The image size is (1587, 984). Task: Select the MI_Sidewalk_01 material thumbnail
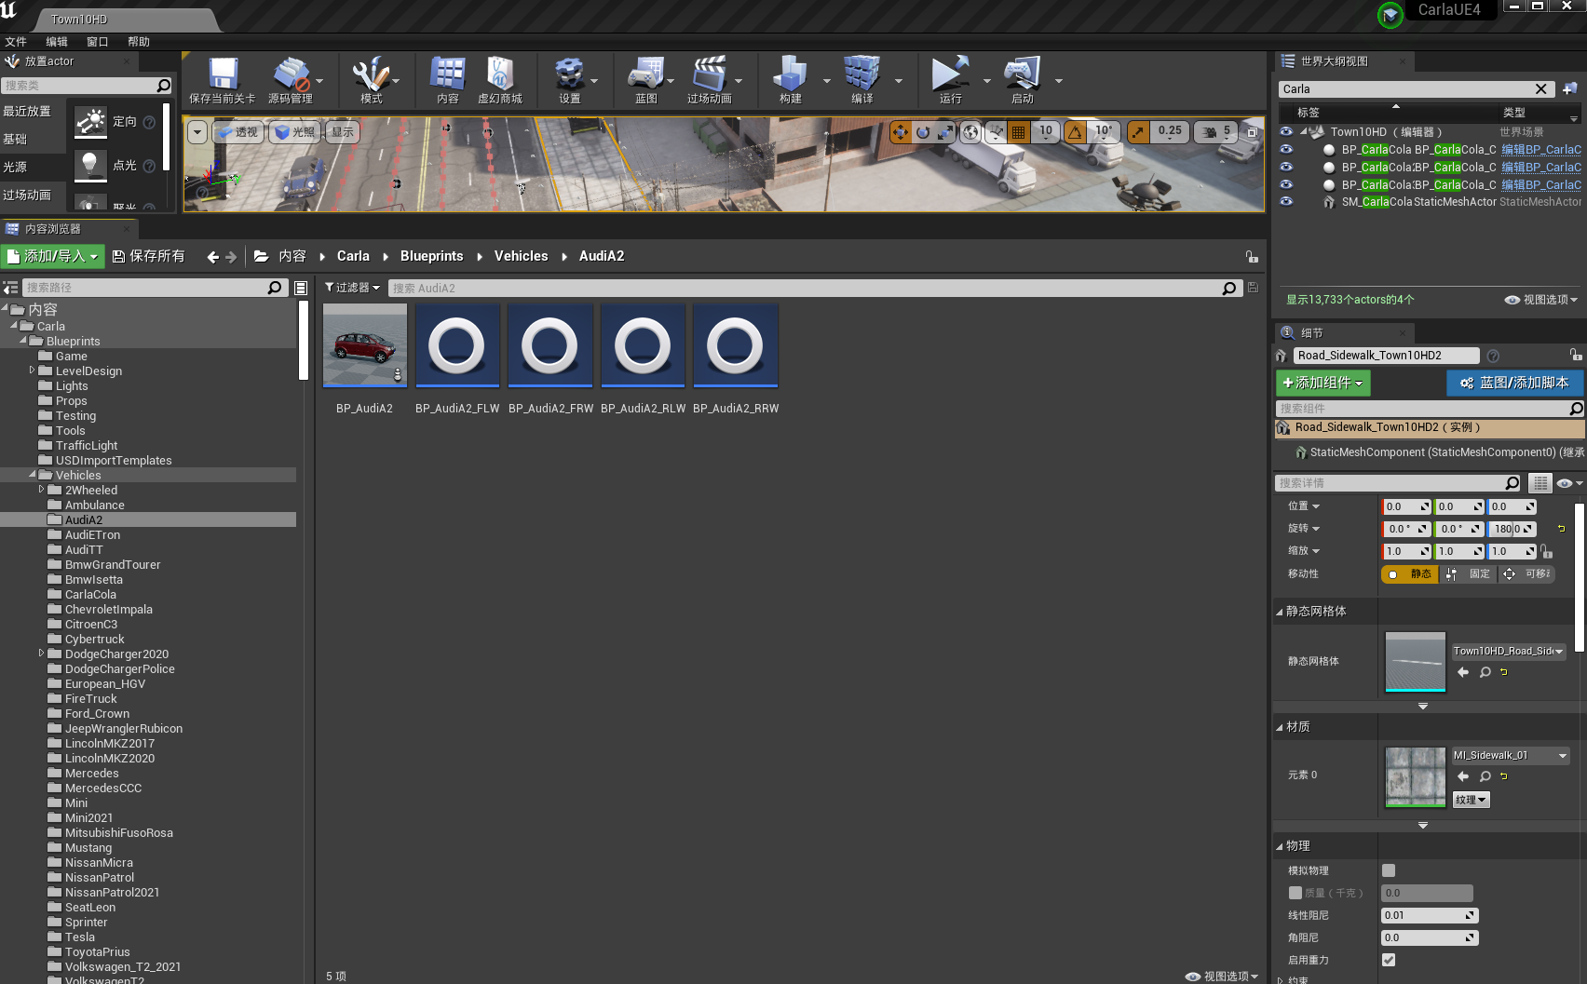click(1415, 776)
